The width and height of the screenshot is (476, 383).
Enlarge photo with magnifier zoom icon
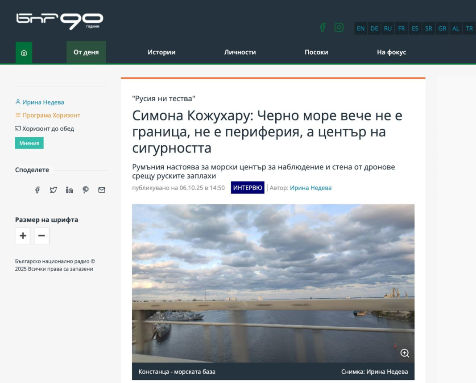pos(405,353)
